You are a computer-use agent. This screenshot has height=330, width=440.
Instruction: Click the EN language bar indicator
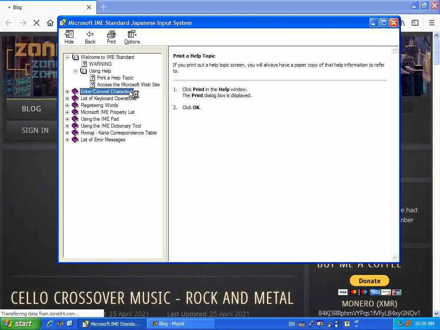tap(292, 324)
